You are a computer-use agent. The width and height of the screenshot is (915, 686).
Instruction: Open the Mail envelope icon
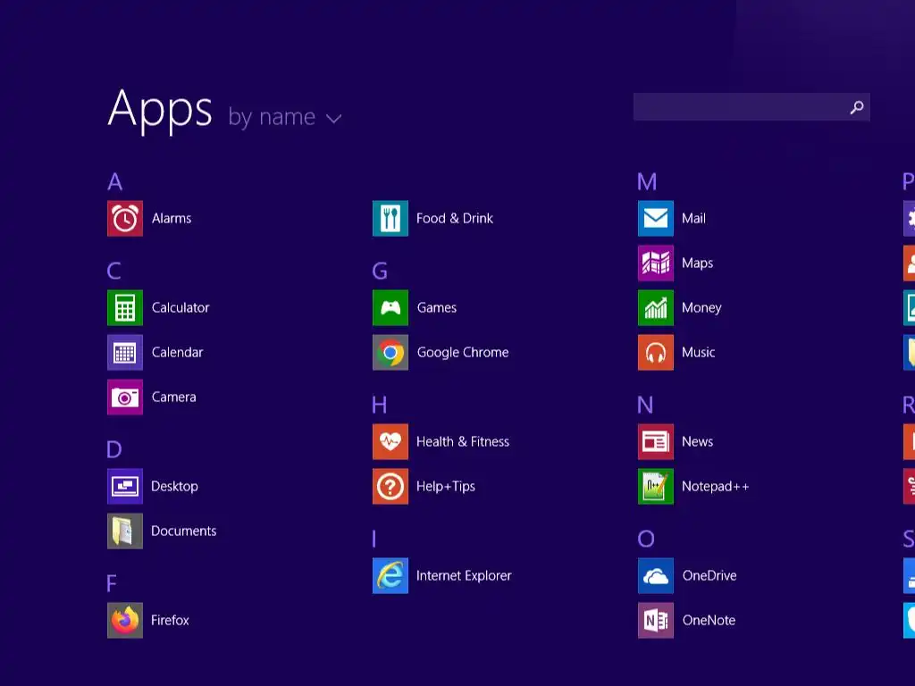pyautogui.click(x=656, y=219)
